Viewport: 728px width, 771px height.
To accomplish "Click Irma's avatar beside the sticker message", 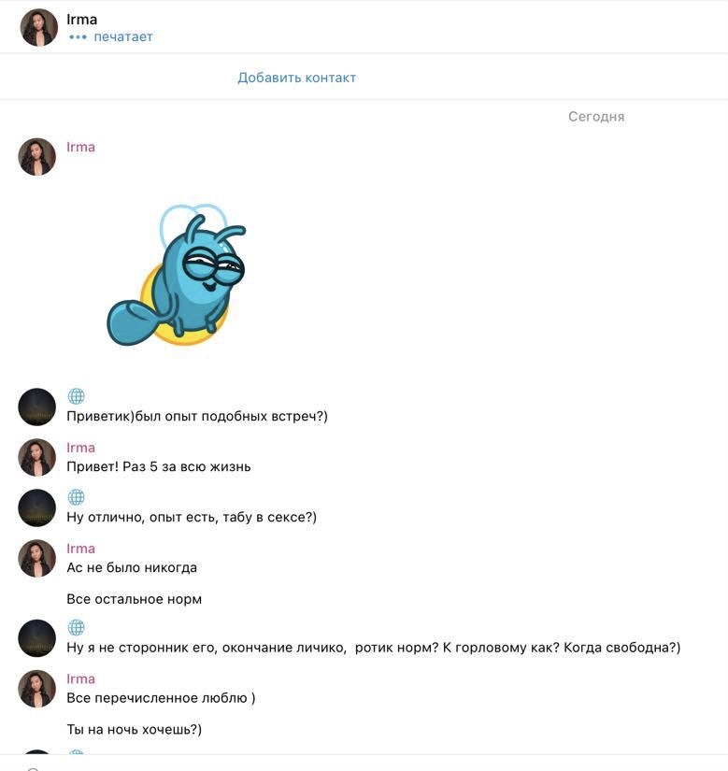I will tap(36, 156).
